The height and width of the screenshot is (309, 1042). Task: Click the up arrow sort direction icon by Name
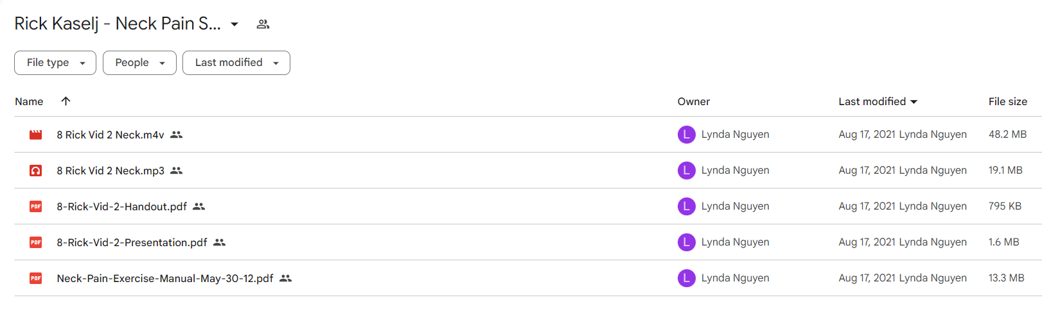tap(66, 101)
